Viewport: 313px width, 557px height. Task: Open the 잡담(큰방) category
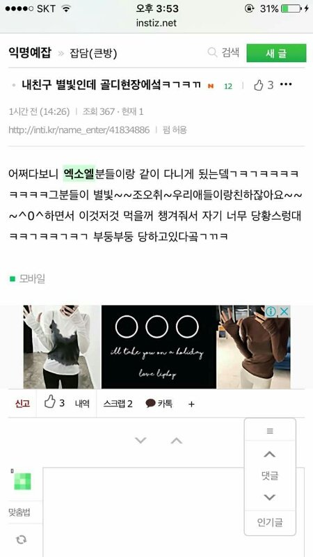point(93,54)
